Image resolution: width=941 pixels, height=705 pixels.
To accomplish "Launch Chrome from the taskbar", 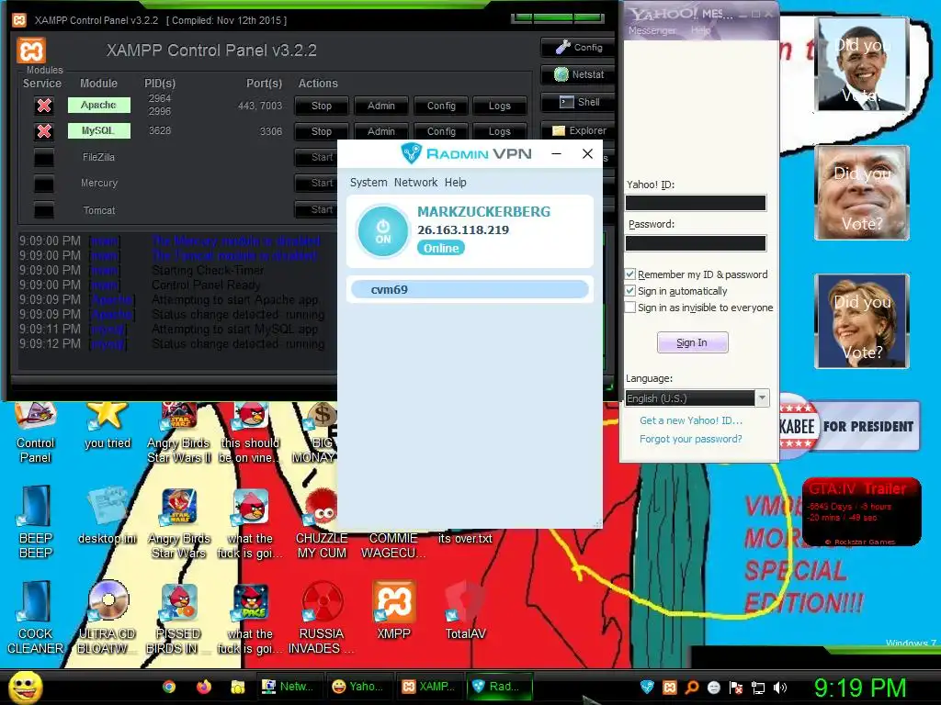I will tap(169, 687).
